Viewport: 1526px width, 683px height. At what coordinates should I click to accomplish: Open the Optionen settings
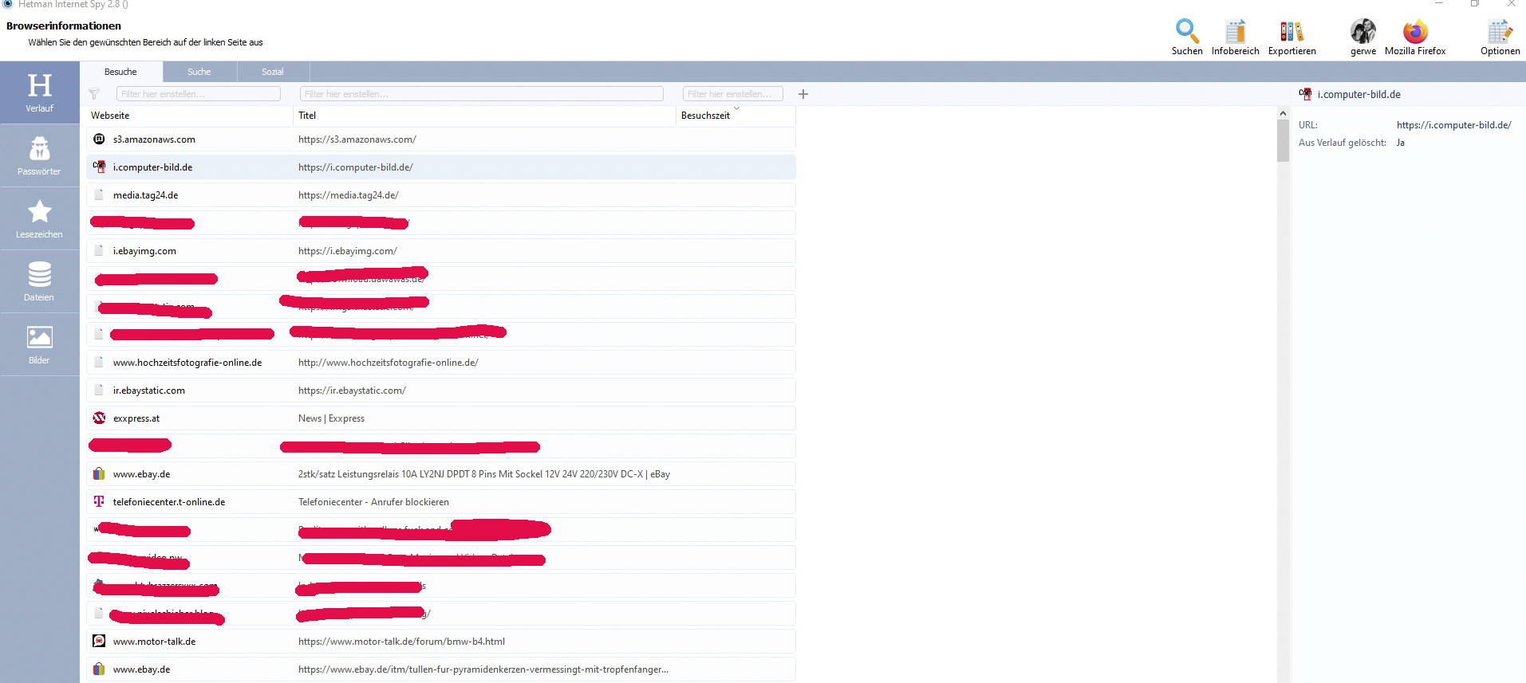1500,37
